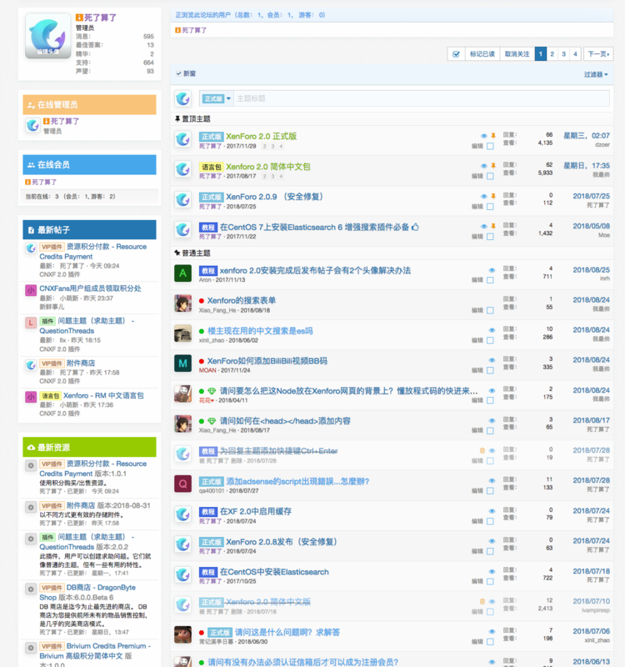This screenshot has width=625, height=667.
Task: Click the 标记已读 button
Action: pyautogui.click(x=482, y=54)
